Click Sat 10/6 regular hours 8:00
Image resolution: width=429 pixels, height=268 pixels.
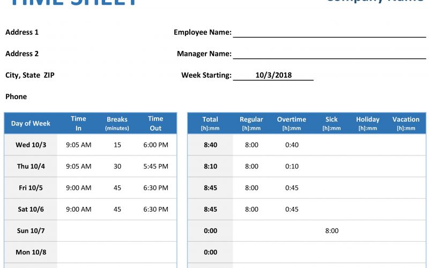(x=252, y=209)
